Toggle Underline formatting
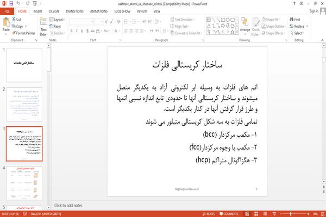The height and width of the screenshot is (217, 326). 82,31
